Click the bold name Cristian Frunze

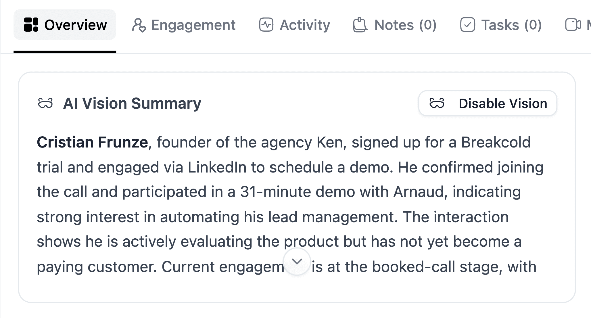point(91,141)
